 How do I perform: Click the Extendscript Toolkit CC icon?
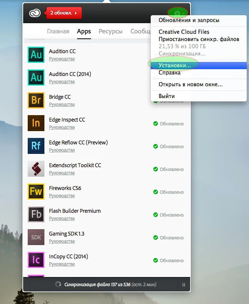pos(36,169)
